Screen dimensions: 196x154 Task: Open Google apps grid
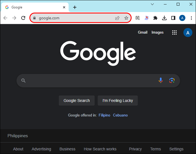[174, 32]
